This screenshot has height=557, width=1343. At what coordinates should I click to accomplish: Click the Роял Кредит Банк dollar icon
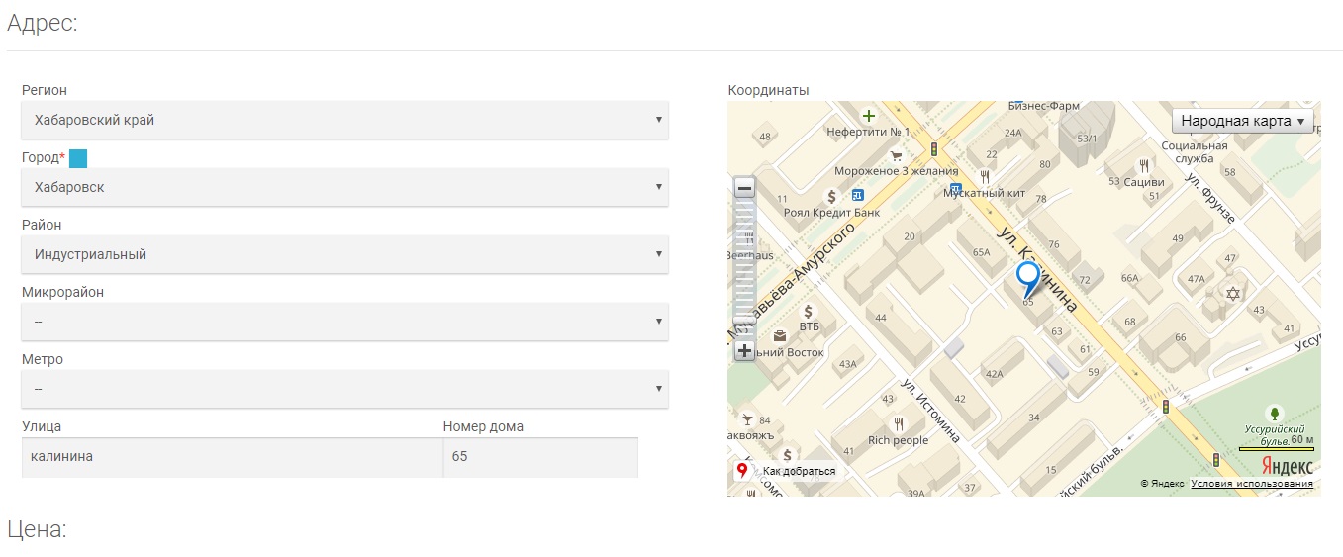point(831,196)
